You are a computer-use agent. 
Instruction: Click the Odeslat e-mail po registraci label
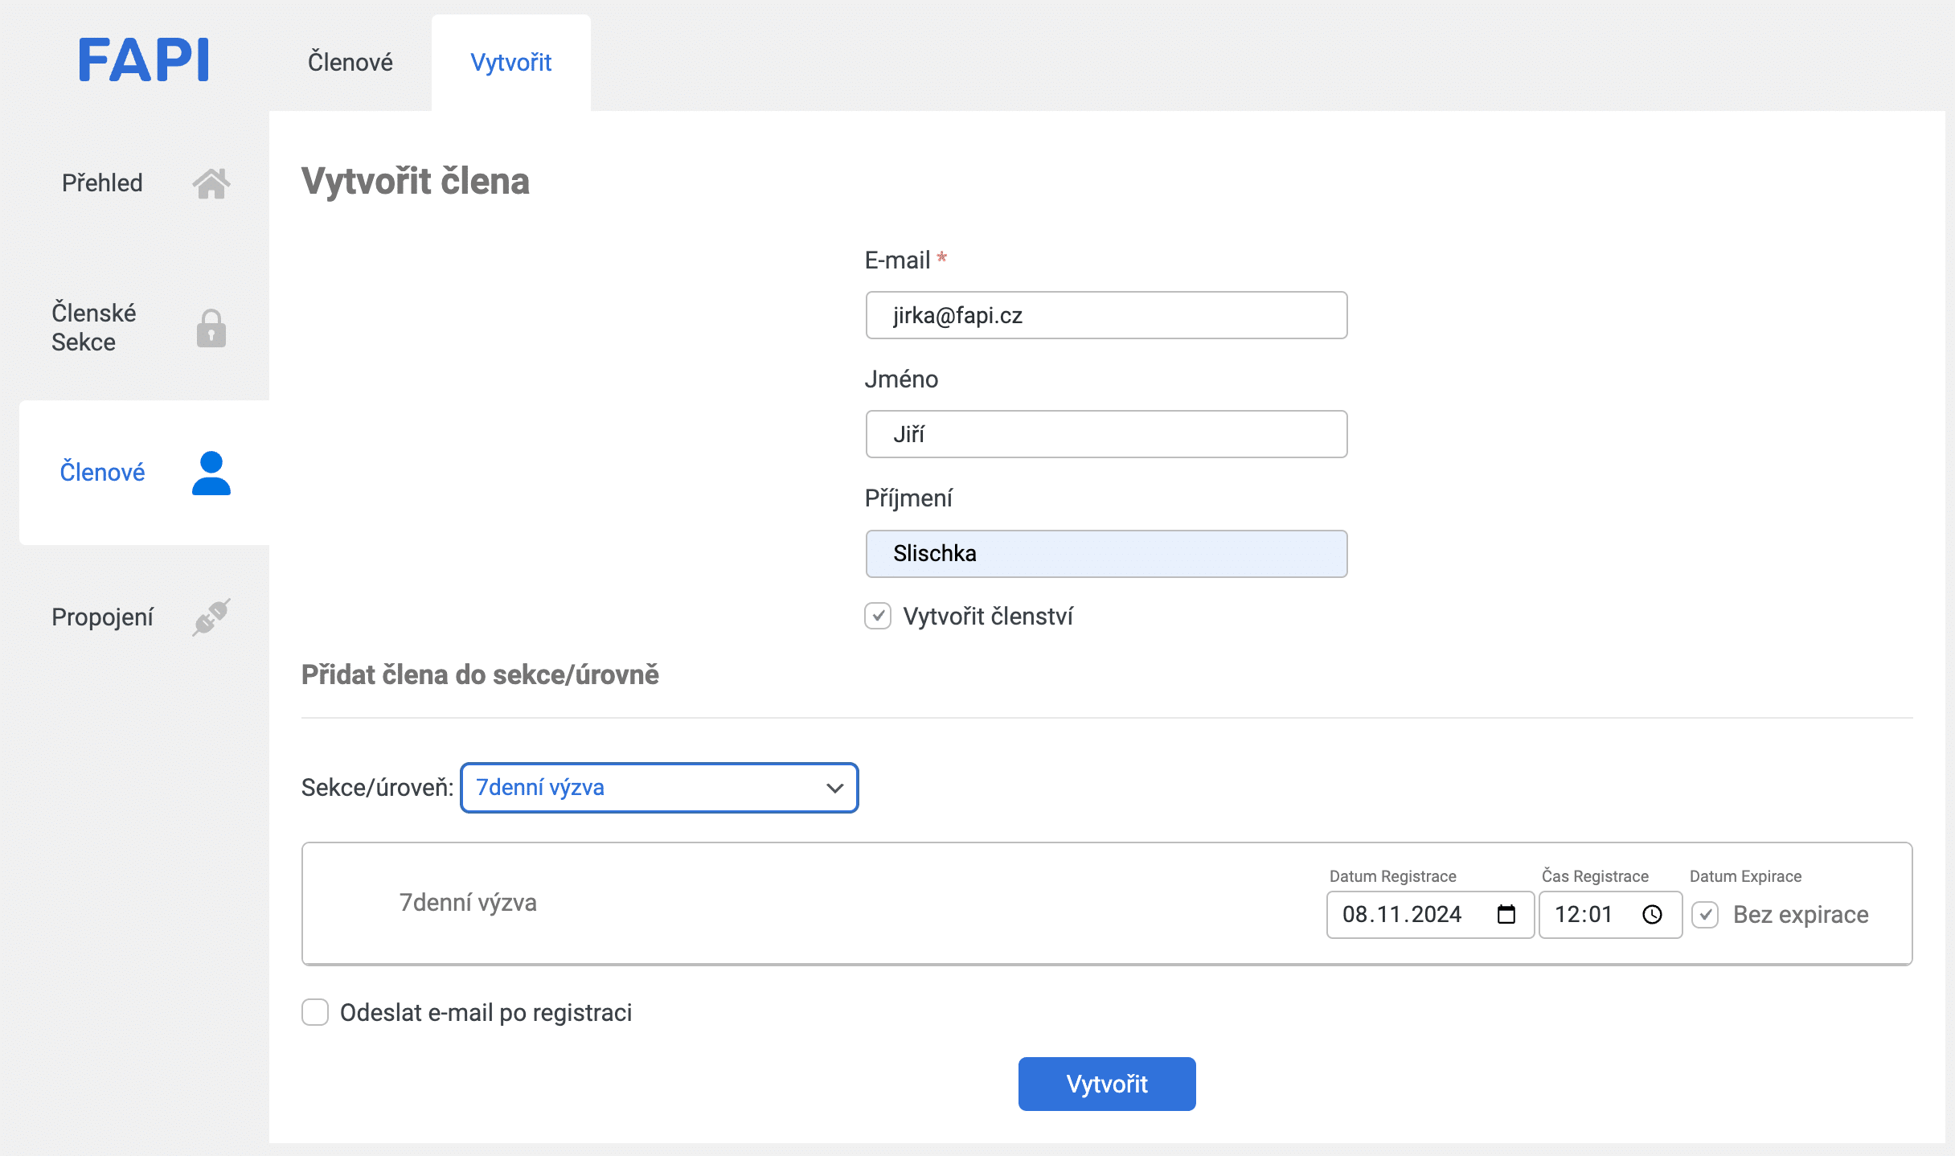486,1013
